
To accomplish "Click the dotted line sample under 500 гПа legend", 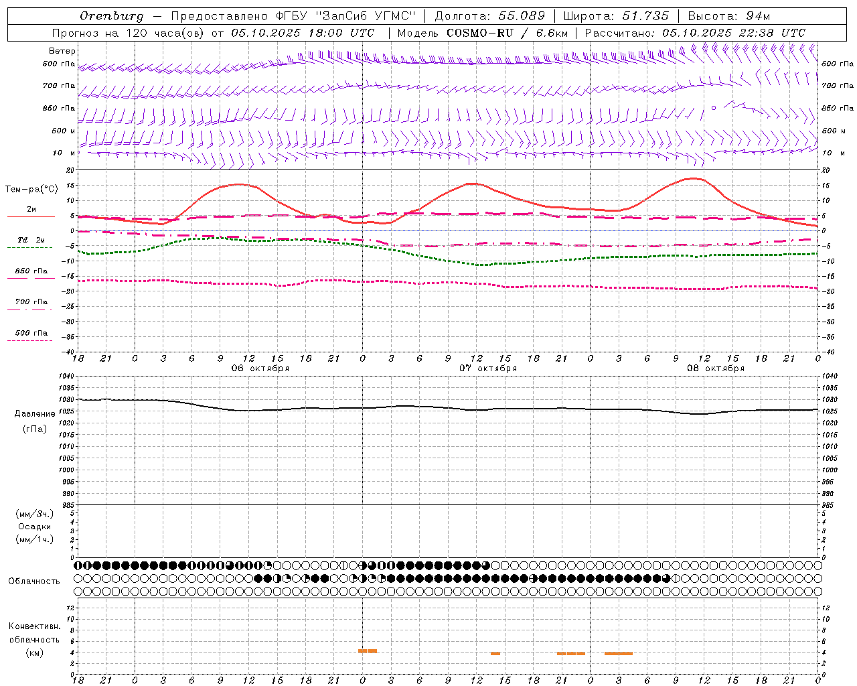I will point(29,340).
